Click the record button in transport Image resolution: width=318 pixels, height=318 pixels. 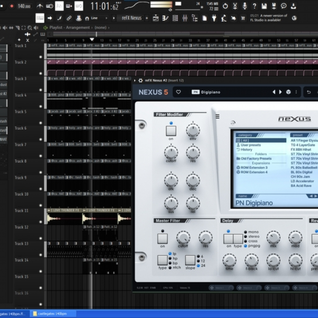pyautogui.click(x=12, y=6)
